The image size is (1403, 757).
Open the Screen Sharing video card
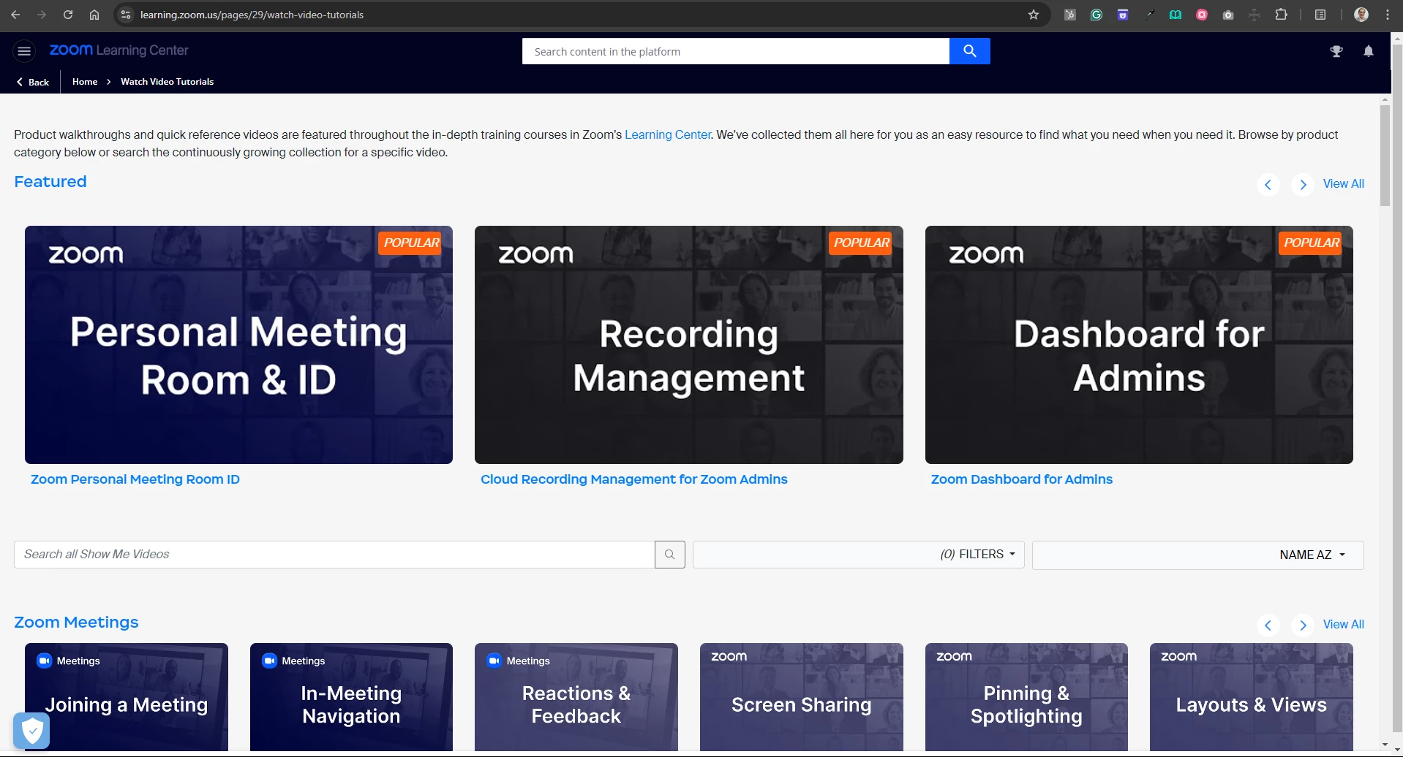pyautogui.click(x=802, y=697)
